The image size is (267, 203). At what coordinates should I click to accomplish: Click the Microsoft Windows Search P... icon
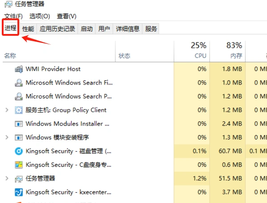pyautogui.click(x=19, y=97)
